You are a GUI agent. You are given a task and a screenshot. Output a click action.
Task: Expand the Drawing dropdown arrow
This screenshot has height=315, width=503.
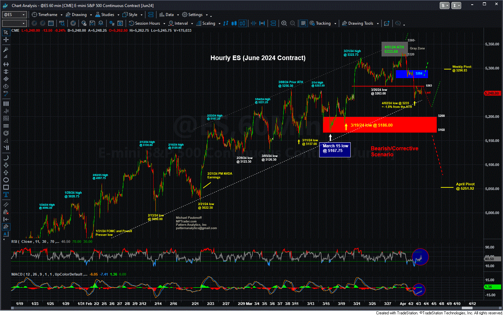click(91, 15)
